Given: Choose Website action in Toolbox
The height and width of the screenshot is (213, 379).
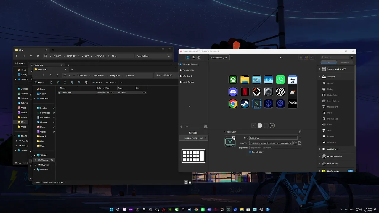Looking at the screenshot, I should tap(330, 83).
